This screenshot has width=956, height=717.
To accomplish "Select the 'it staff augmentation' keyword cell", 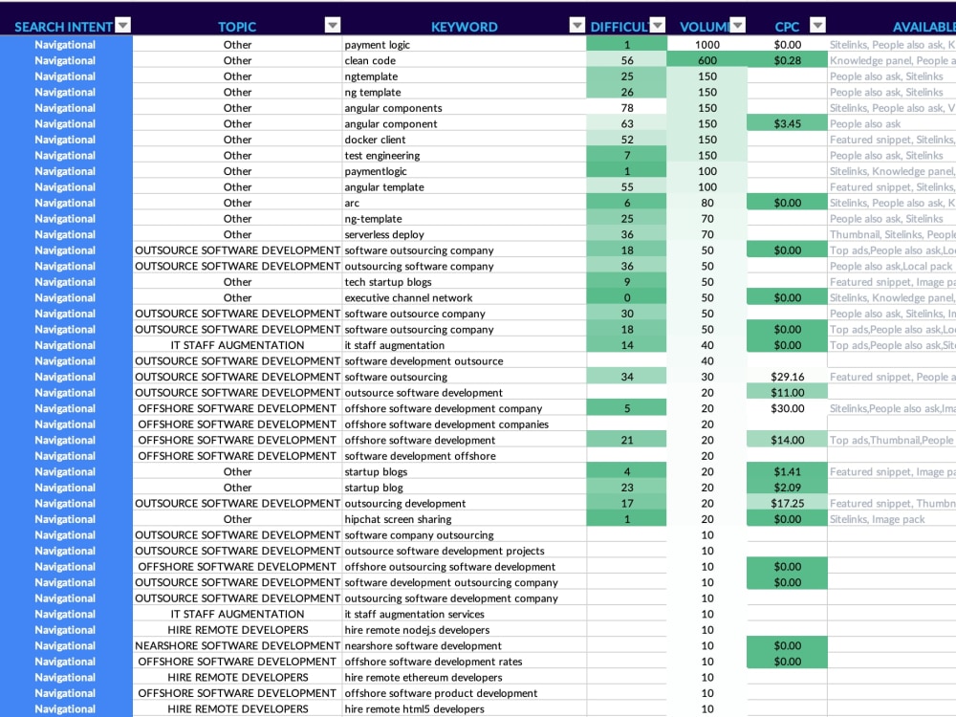I will 464,345.
